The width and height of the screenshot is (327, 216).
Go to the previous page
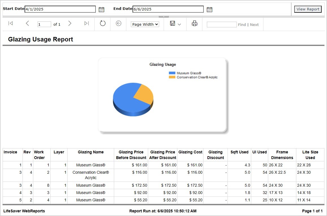27,24
